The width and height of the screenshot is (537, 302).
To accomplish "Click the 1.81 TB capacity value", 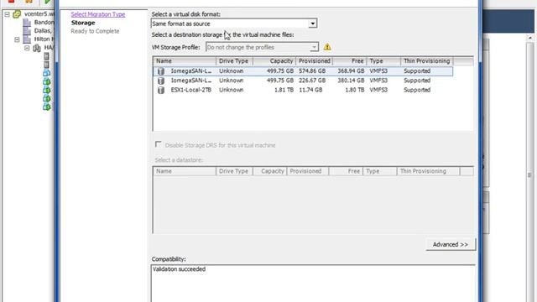I will pos(284,90).
